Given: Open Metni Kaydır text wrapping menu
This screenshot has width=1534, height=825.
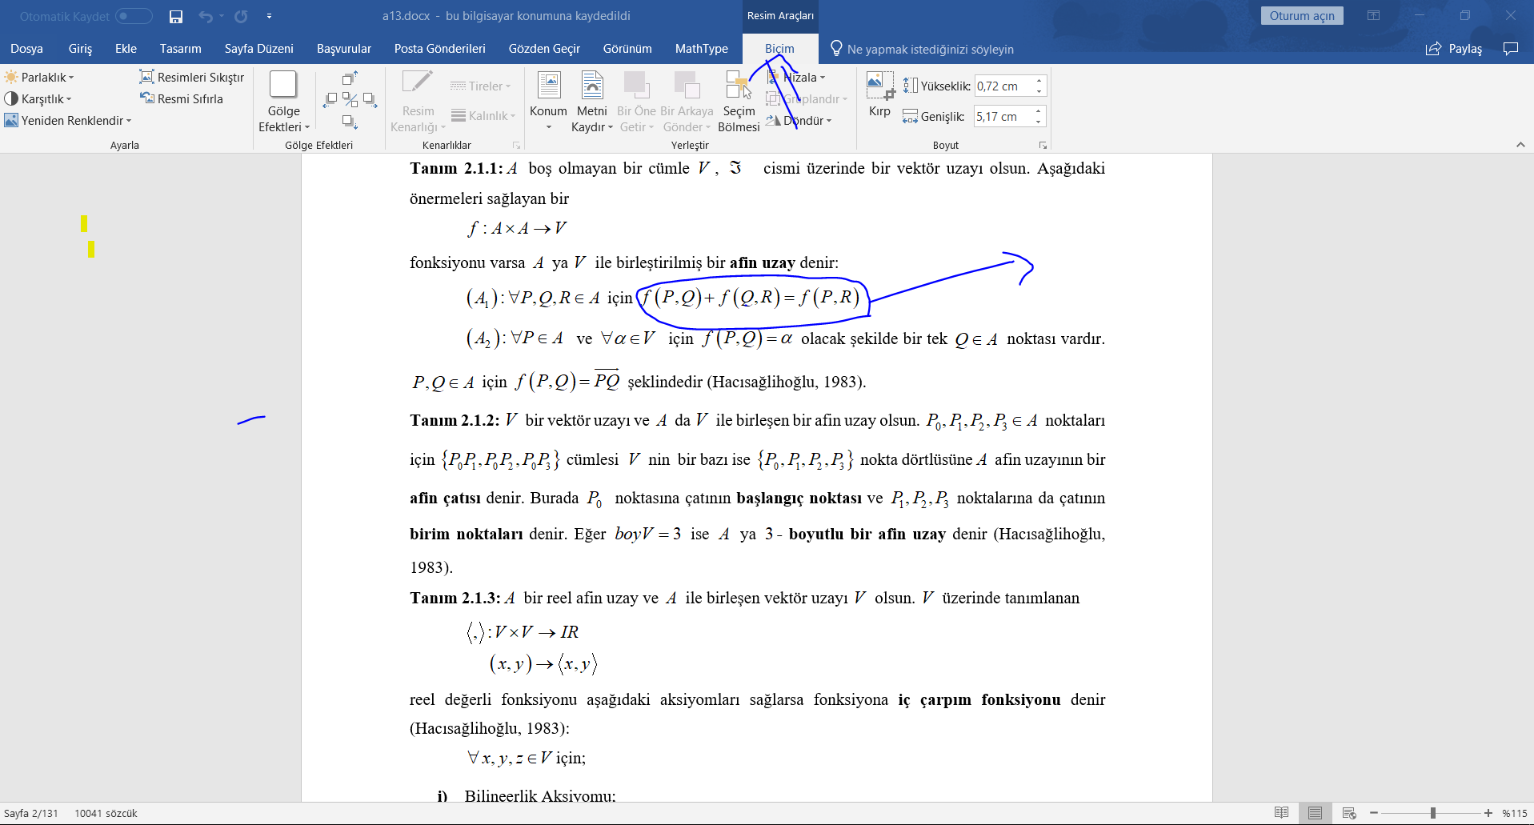Looking at the screenshot, I should pyautogui.click(x=592, y=102).
